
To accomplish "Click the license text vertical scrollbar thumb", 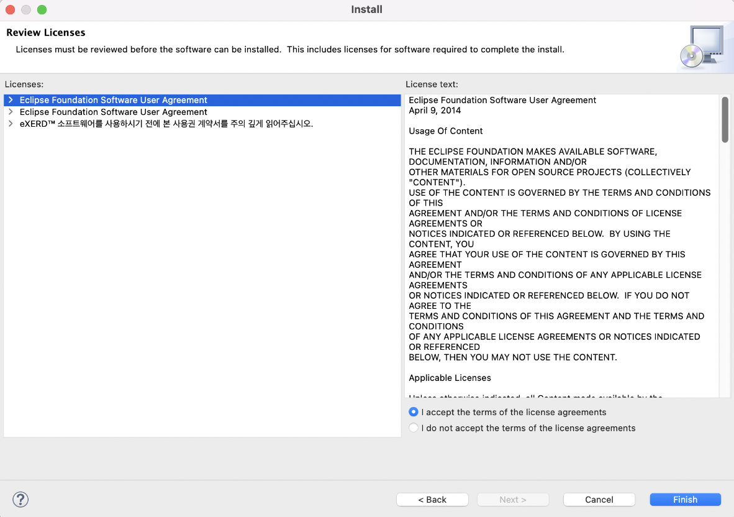I will 725,119.
